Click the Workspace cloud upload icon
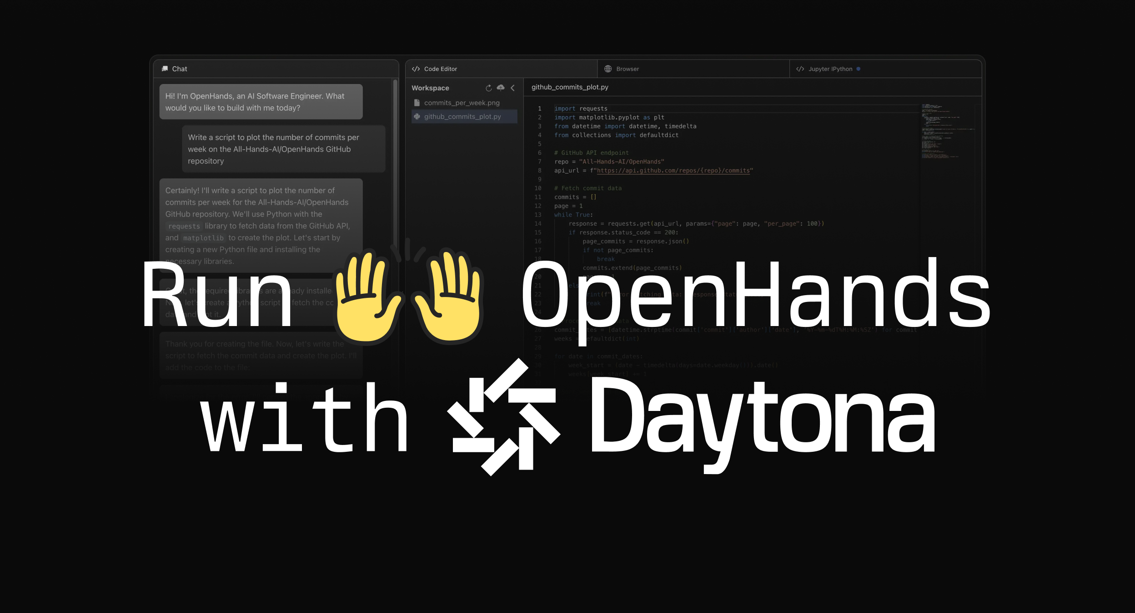 (x=501, y=88)
